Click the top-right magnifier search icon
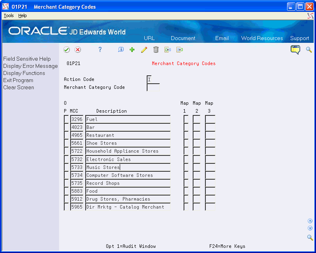Image resolution: width=316 pixels, height=253 pixels. 309,50
